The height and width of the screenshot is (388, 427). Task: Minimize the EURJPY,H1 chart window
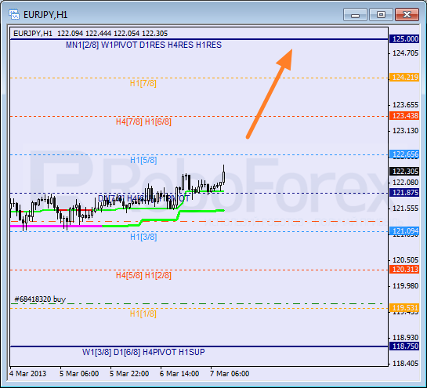355,14
